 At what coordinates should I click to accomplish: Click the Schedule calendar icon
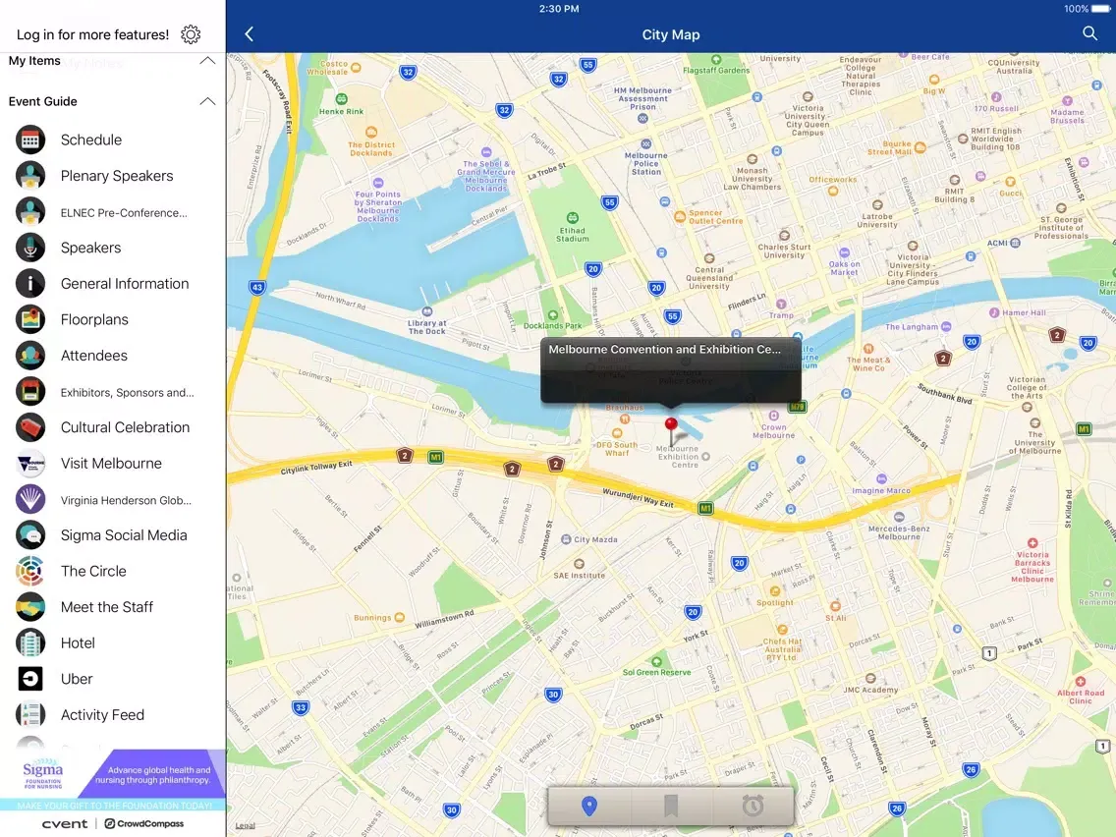tap(29, 139)
